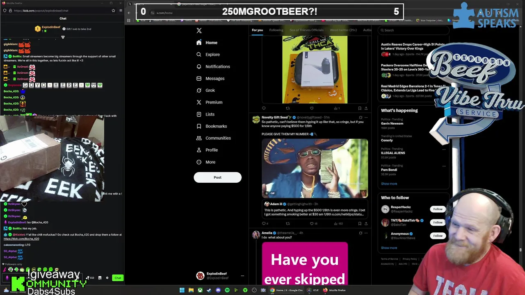Open Steam from taskbar
The width and height of the screenshot is (525, 295).
coord(209,290)
